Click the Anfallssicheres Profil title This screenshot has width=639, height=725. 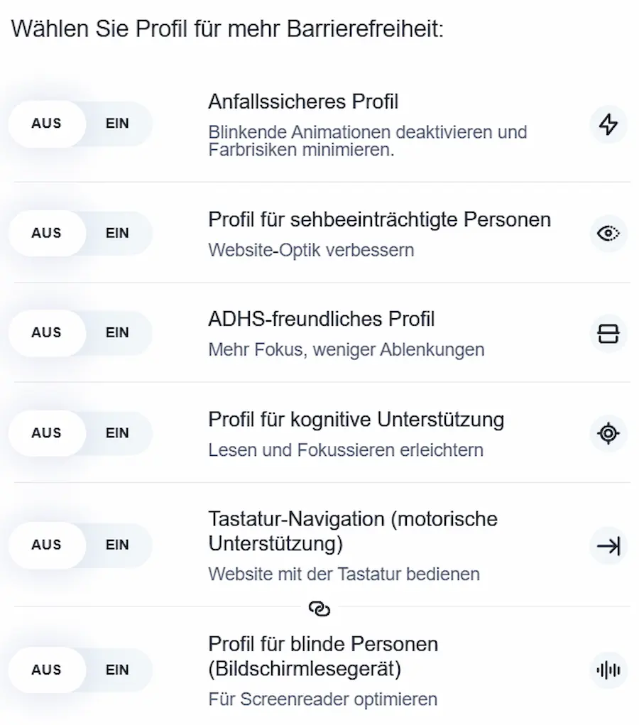point(303,102)
